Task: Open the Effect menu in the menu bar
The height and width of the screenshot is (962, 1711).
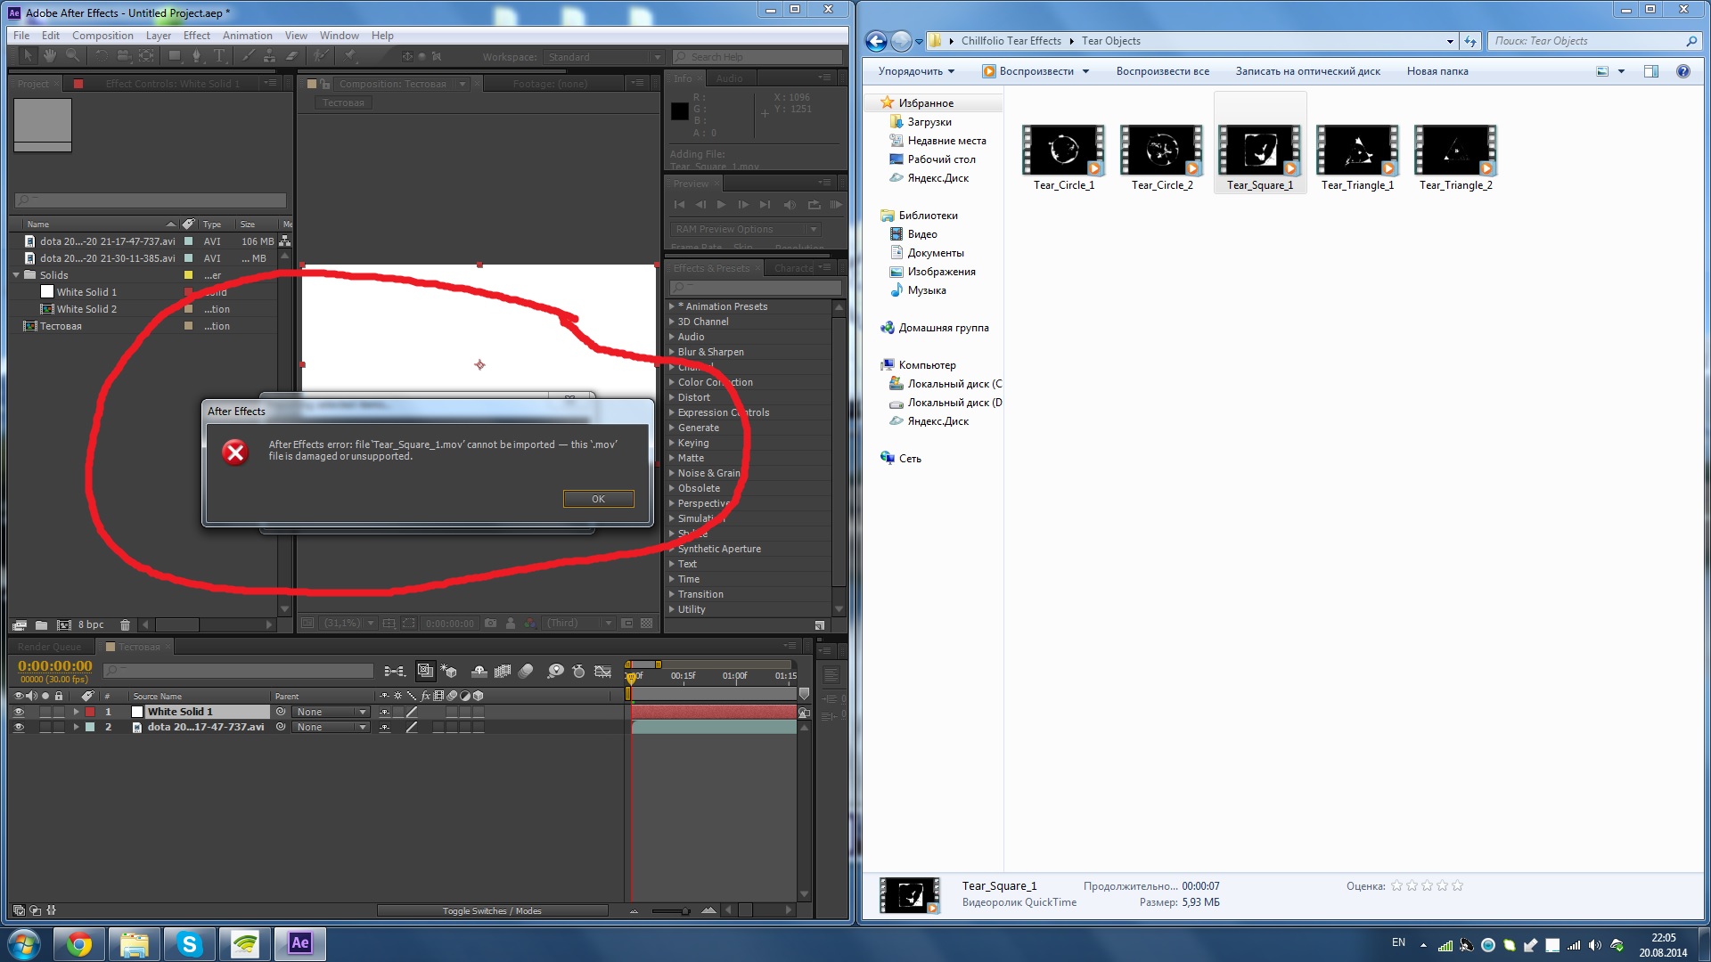Action: [x=194, y=36]
